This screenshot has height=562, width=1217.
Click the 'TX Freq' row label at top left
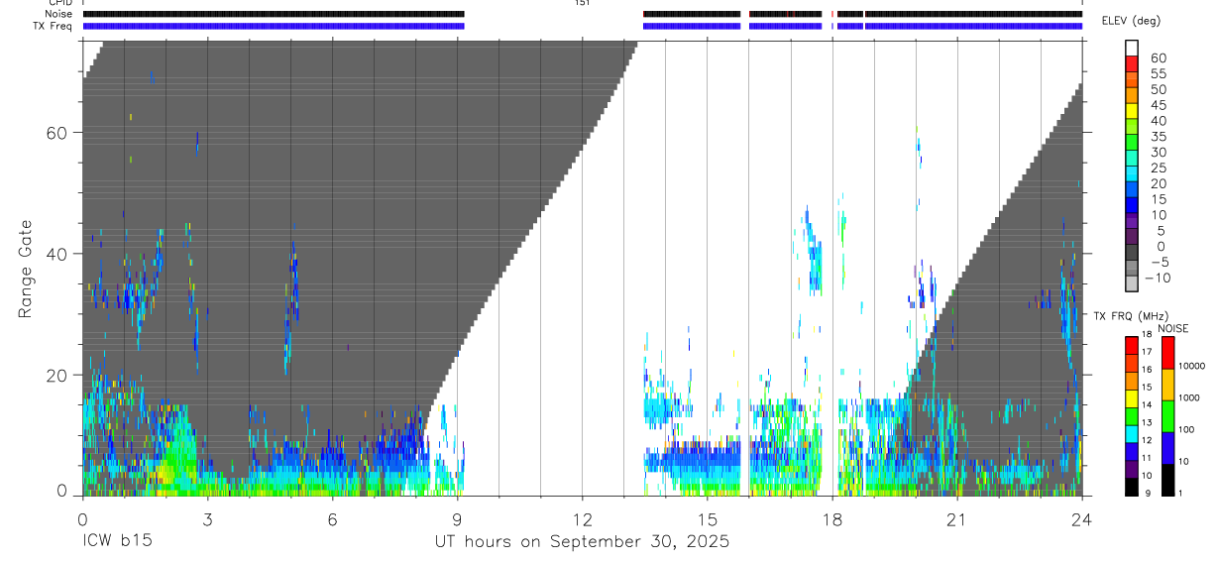54,26
